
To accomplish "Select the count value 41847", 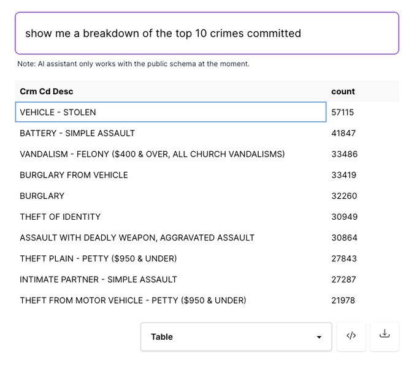I will [x=343, y=133].
